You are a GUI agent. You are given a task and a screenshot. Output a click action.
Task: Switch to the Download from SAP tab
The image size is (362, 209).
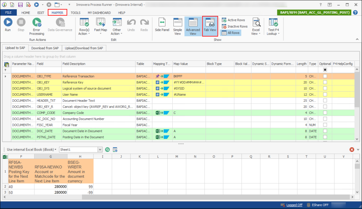tap(45, 48)
